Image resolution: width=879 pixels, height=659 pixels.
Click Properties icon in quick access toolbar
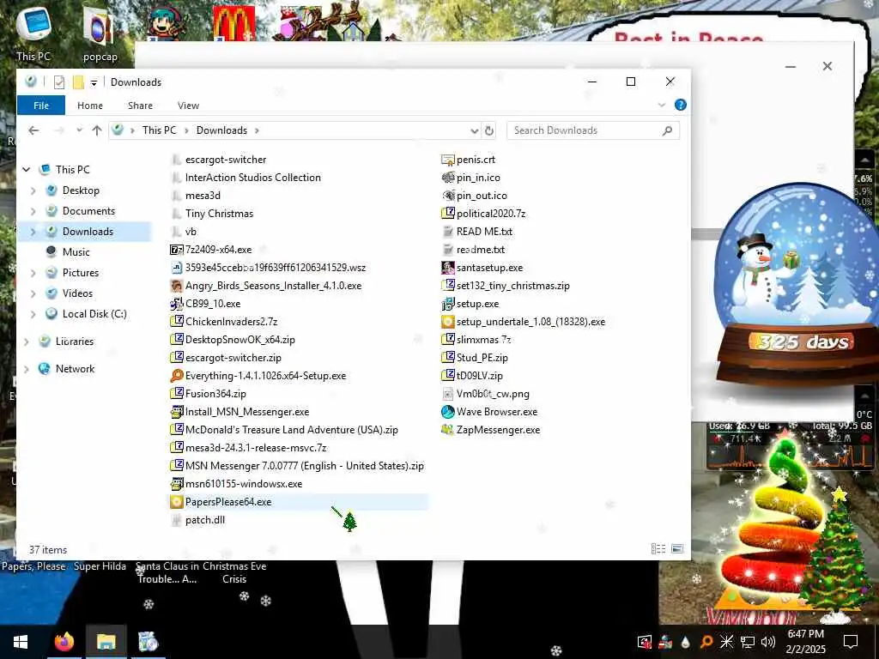point(59,82)
